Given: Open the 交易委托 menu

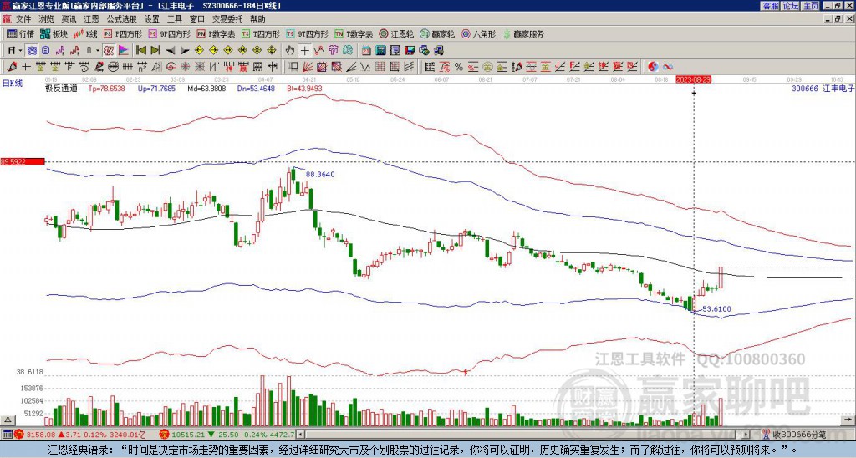Looking at the screenshot, I should coord(227,19).
